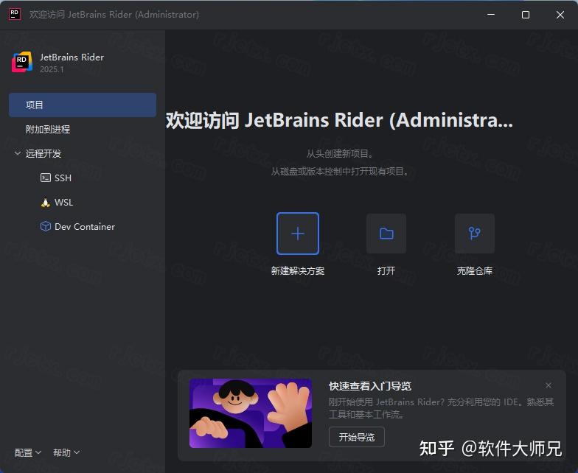Click the JetBrains Rider logo in sidebar

pos(22,62)
